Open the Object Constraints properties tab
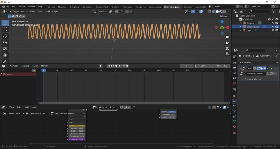 [x=234, y=116]
